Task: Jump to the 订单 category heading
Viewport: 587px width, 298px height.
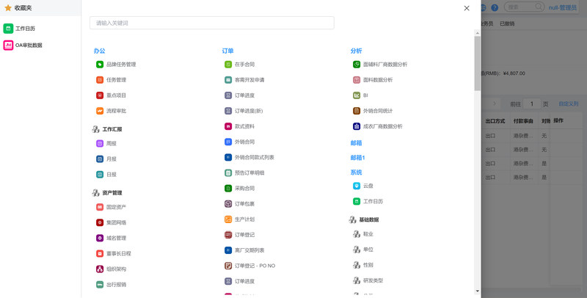Action: point(227,51)
